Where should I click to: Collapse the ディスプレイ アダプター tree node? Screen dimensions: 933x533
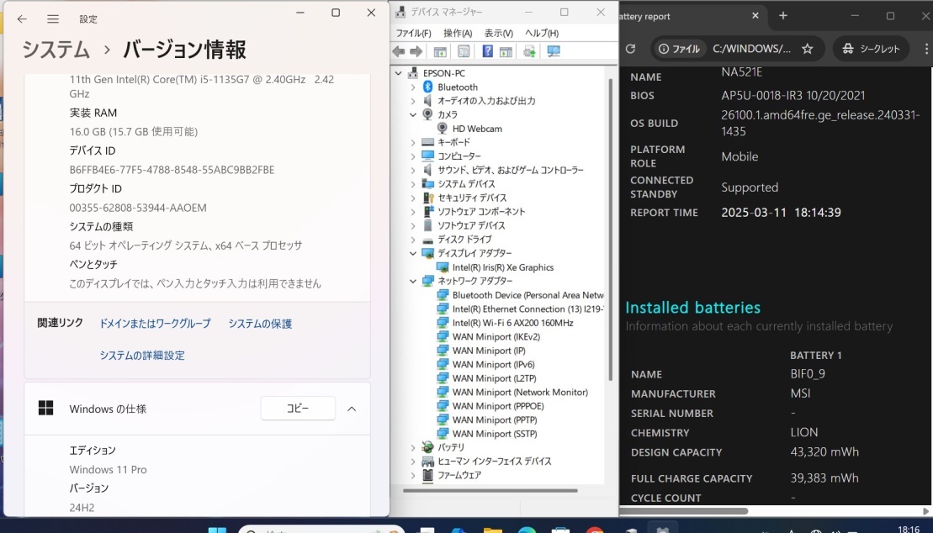(x=412, y=253)
